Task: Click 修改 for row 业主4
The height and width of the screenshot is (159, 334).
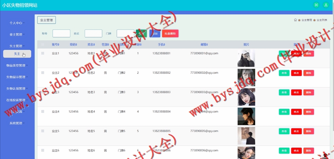Action: 297,112
